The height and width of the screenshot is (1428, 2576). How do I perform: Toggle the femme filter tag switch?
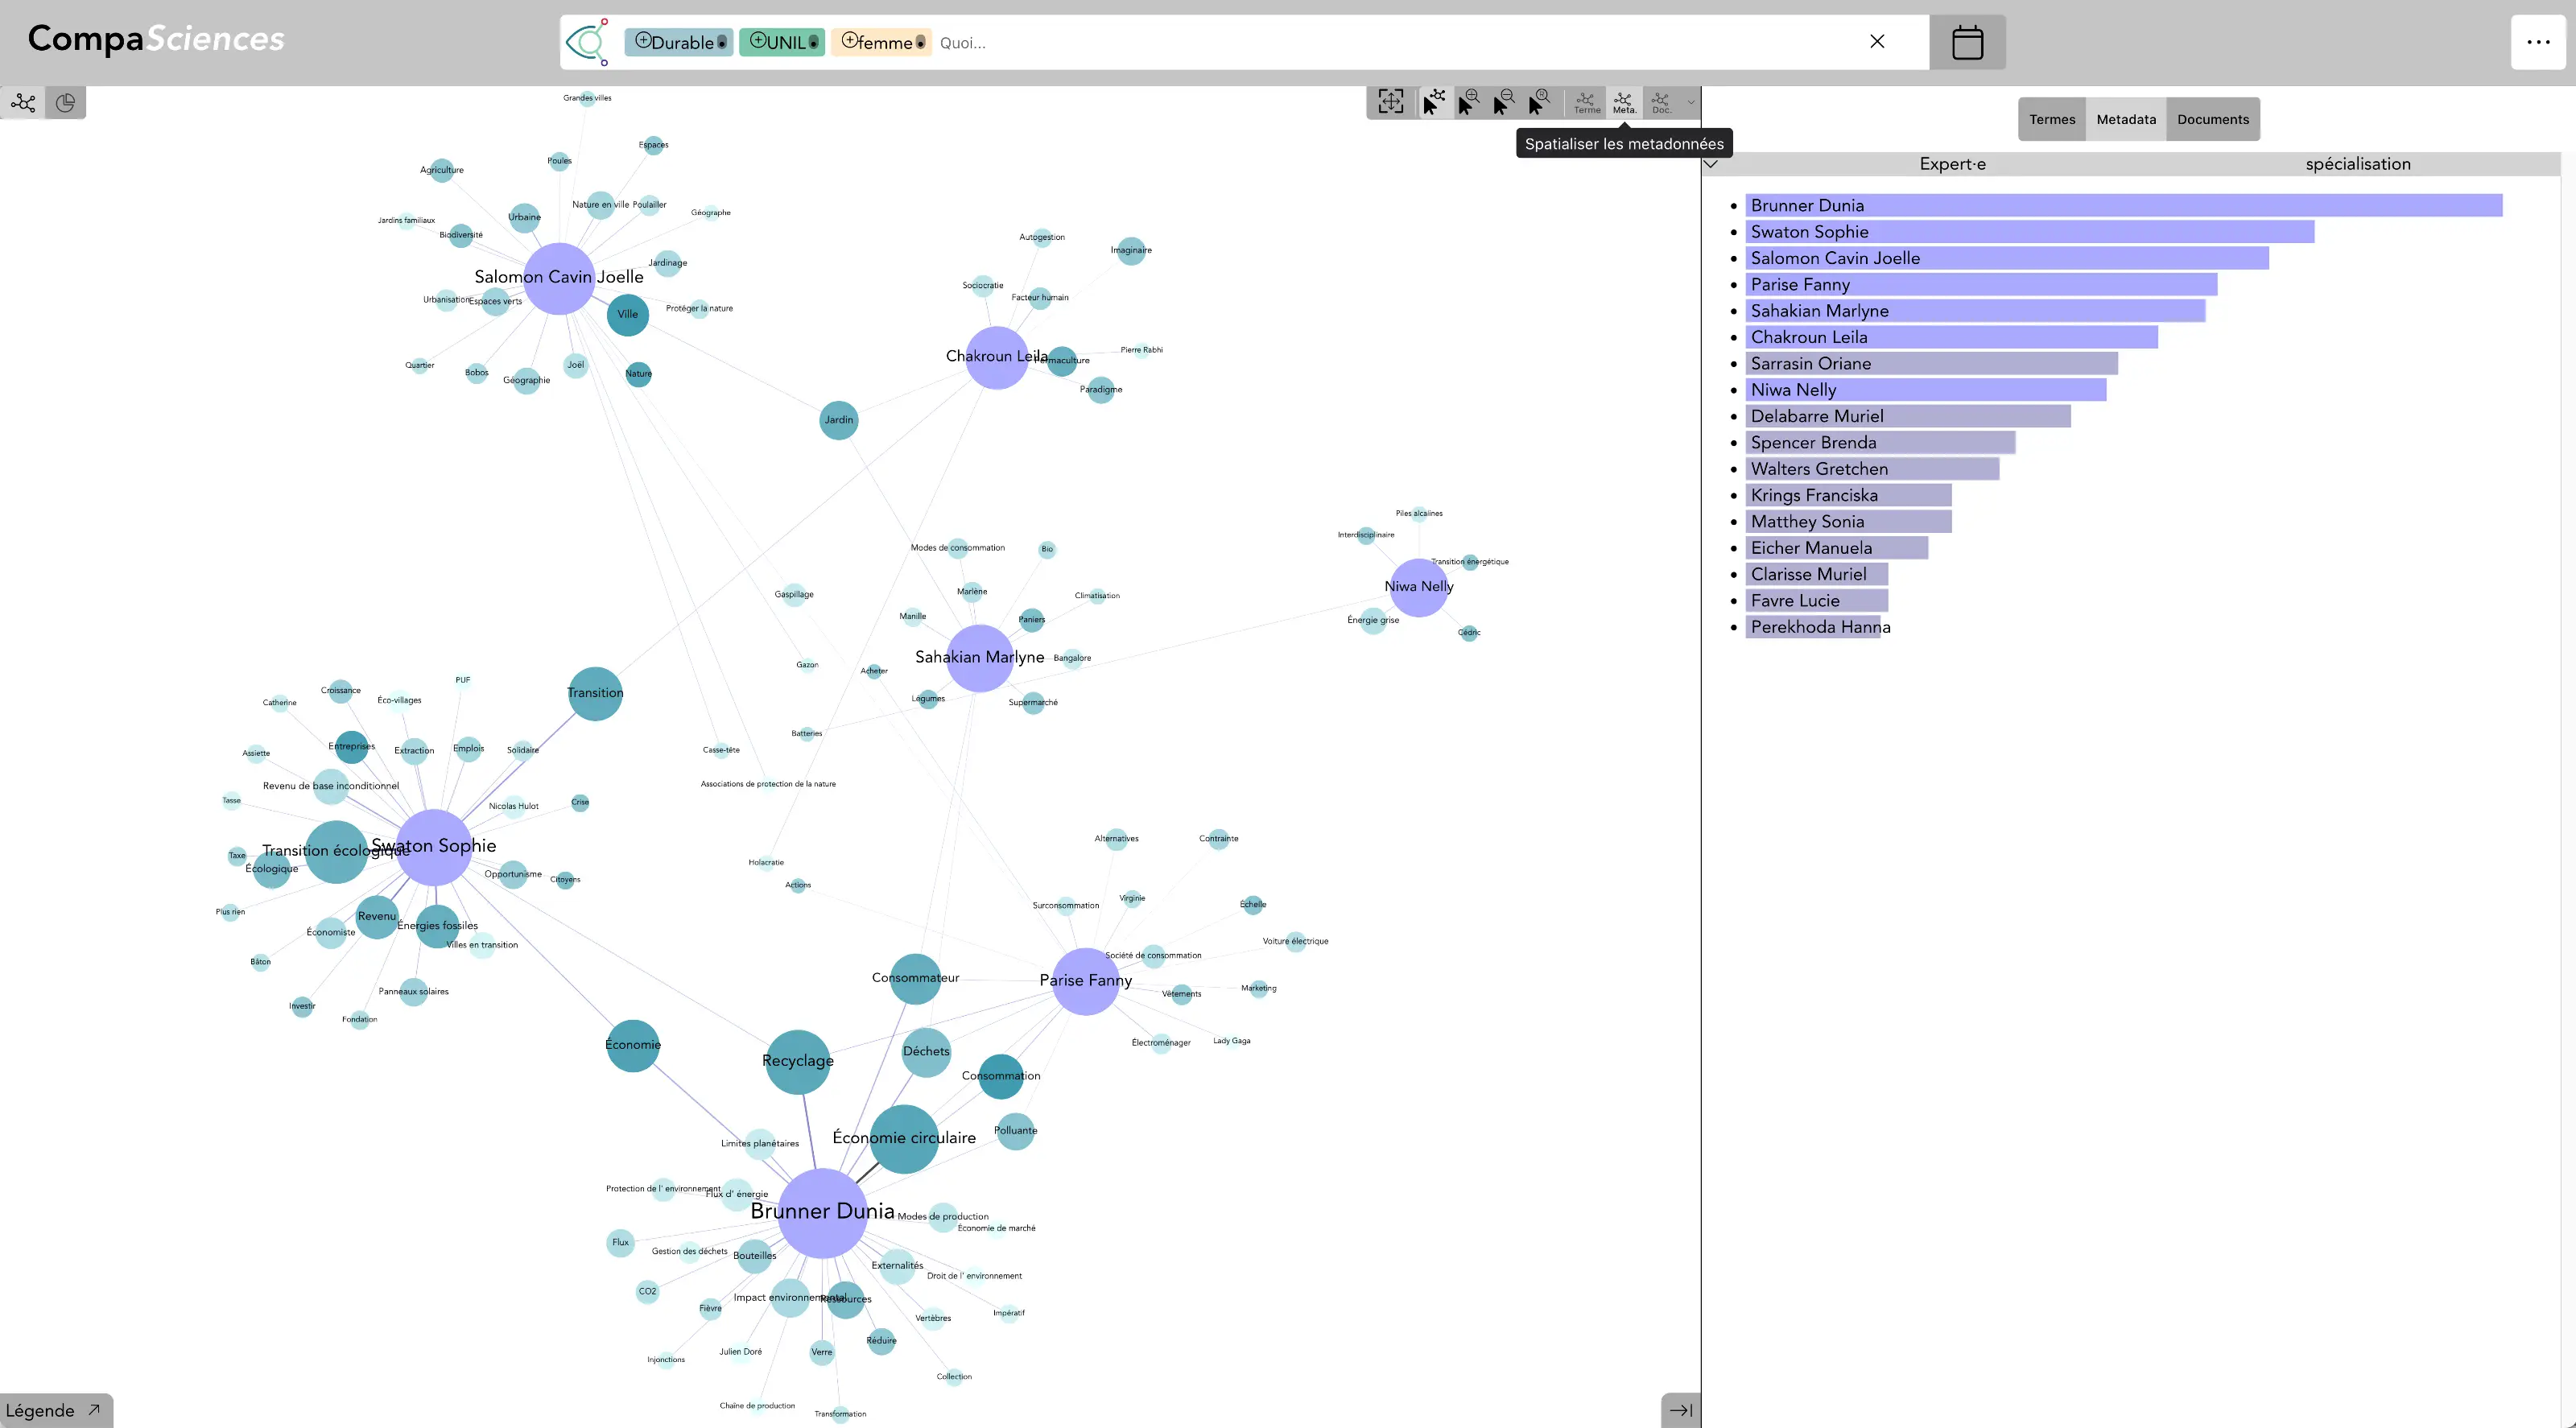(x=920, y=43)
